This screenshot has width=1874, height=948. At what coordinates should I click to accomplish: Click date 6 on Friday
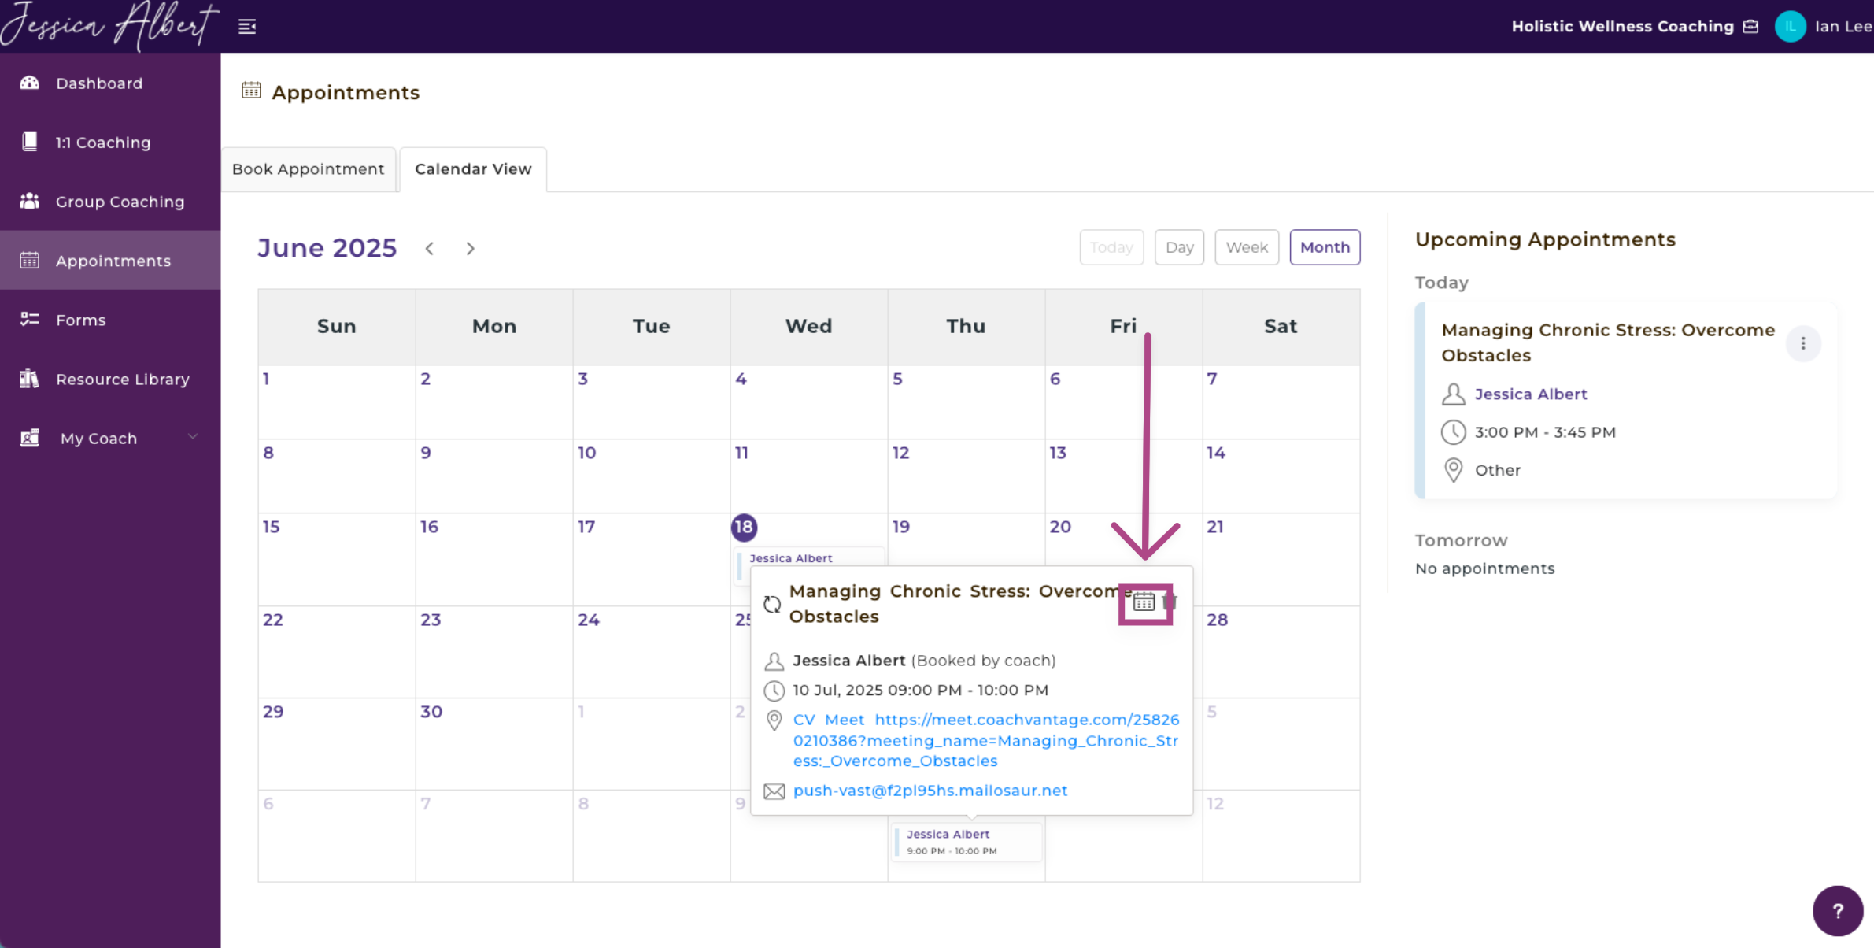click(x=1055, y=379)
